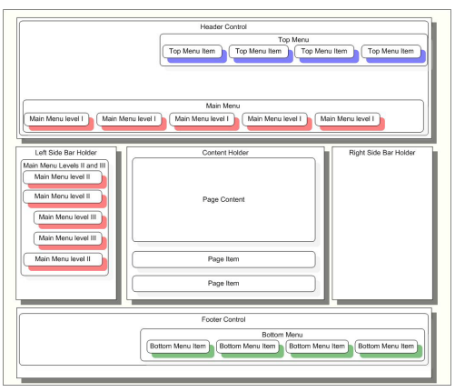Click the Page Content box

[x=223, y=199]
